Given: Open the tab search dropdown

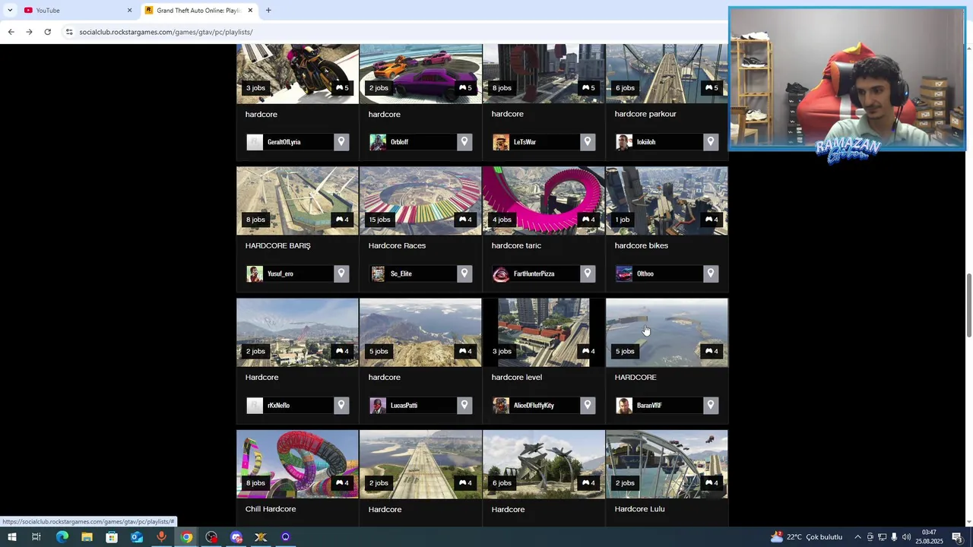Looking at the screenshot, I should (10, 10).
